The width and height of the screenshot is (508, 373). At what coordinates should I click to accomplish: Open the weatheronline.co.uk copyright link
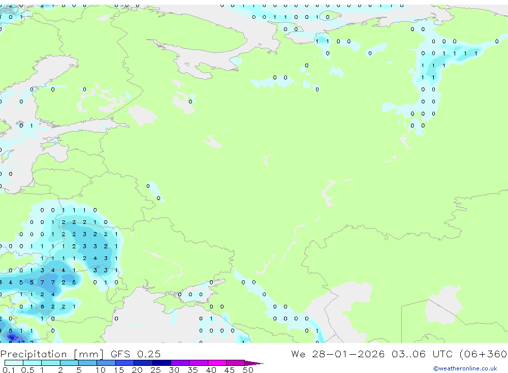(465, 368)
